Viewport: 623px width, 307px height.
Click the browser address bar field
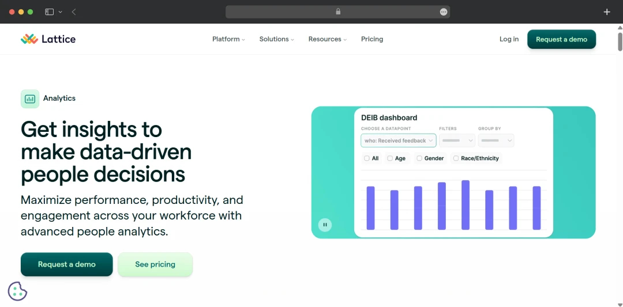click(x=337, y=12)
